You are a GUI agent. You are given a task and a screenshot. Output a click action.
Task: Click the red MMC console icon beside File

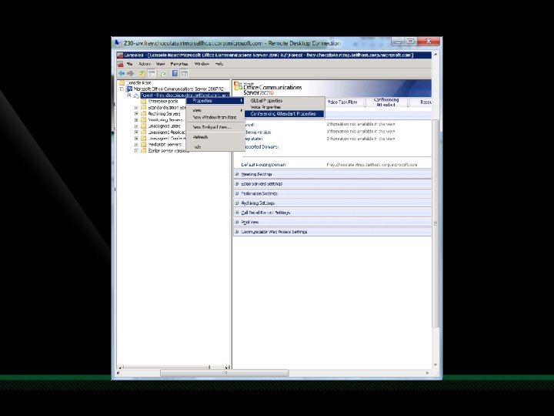click(121, 64)
